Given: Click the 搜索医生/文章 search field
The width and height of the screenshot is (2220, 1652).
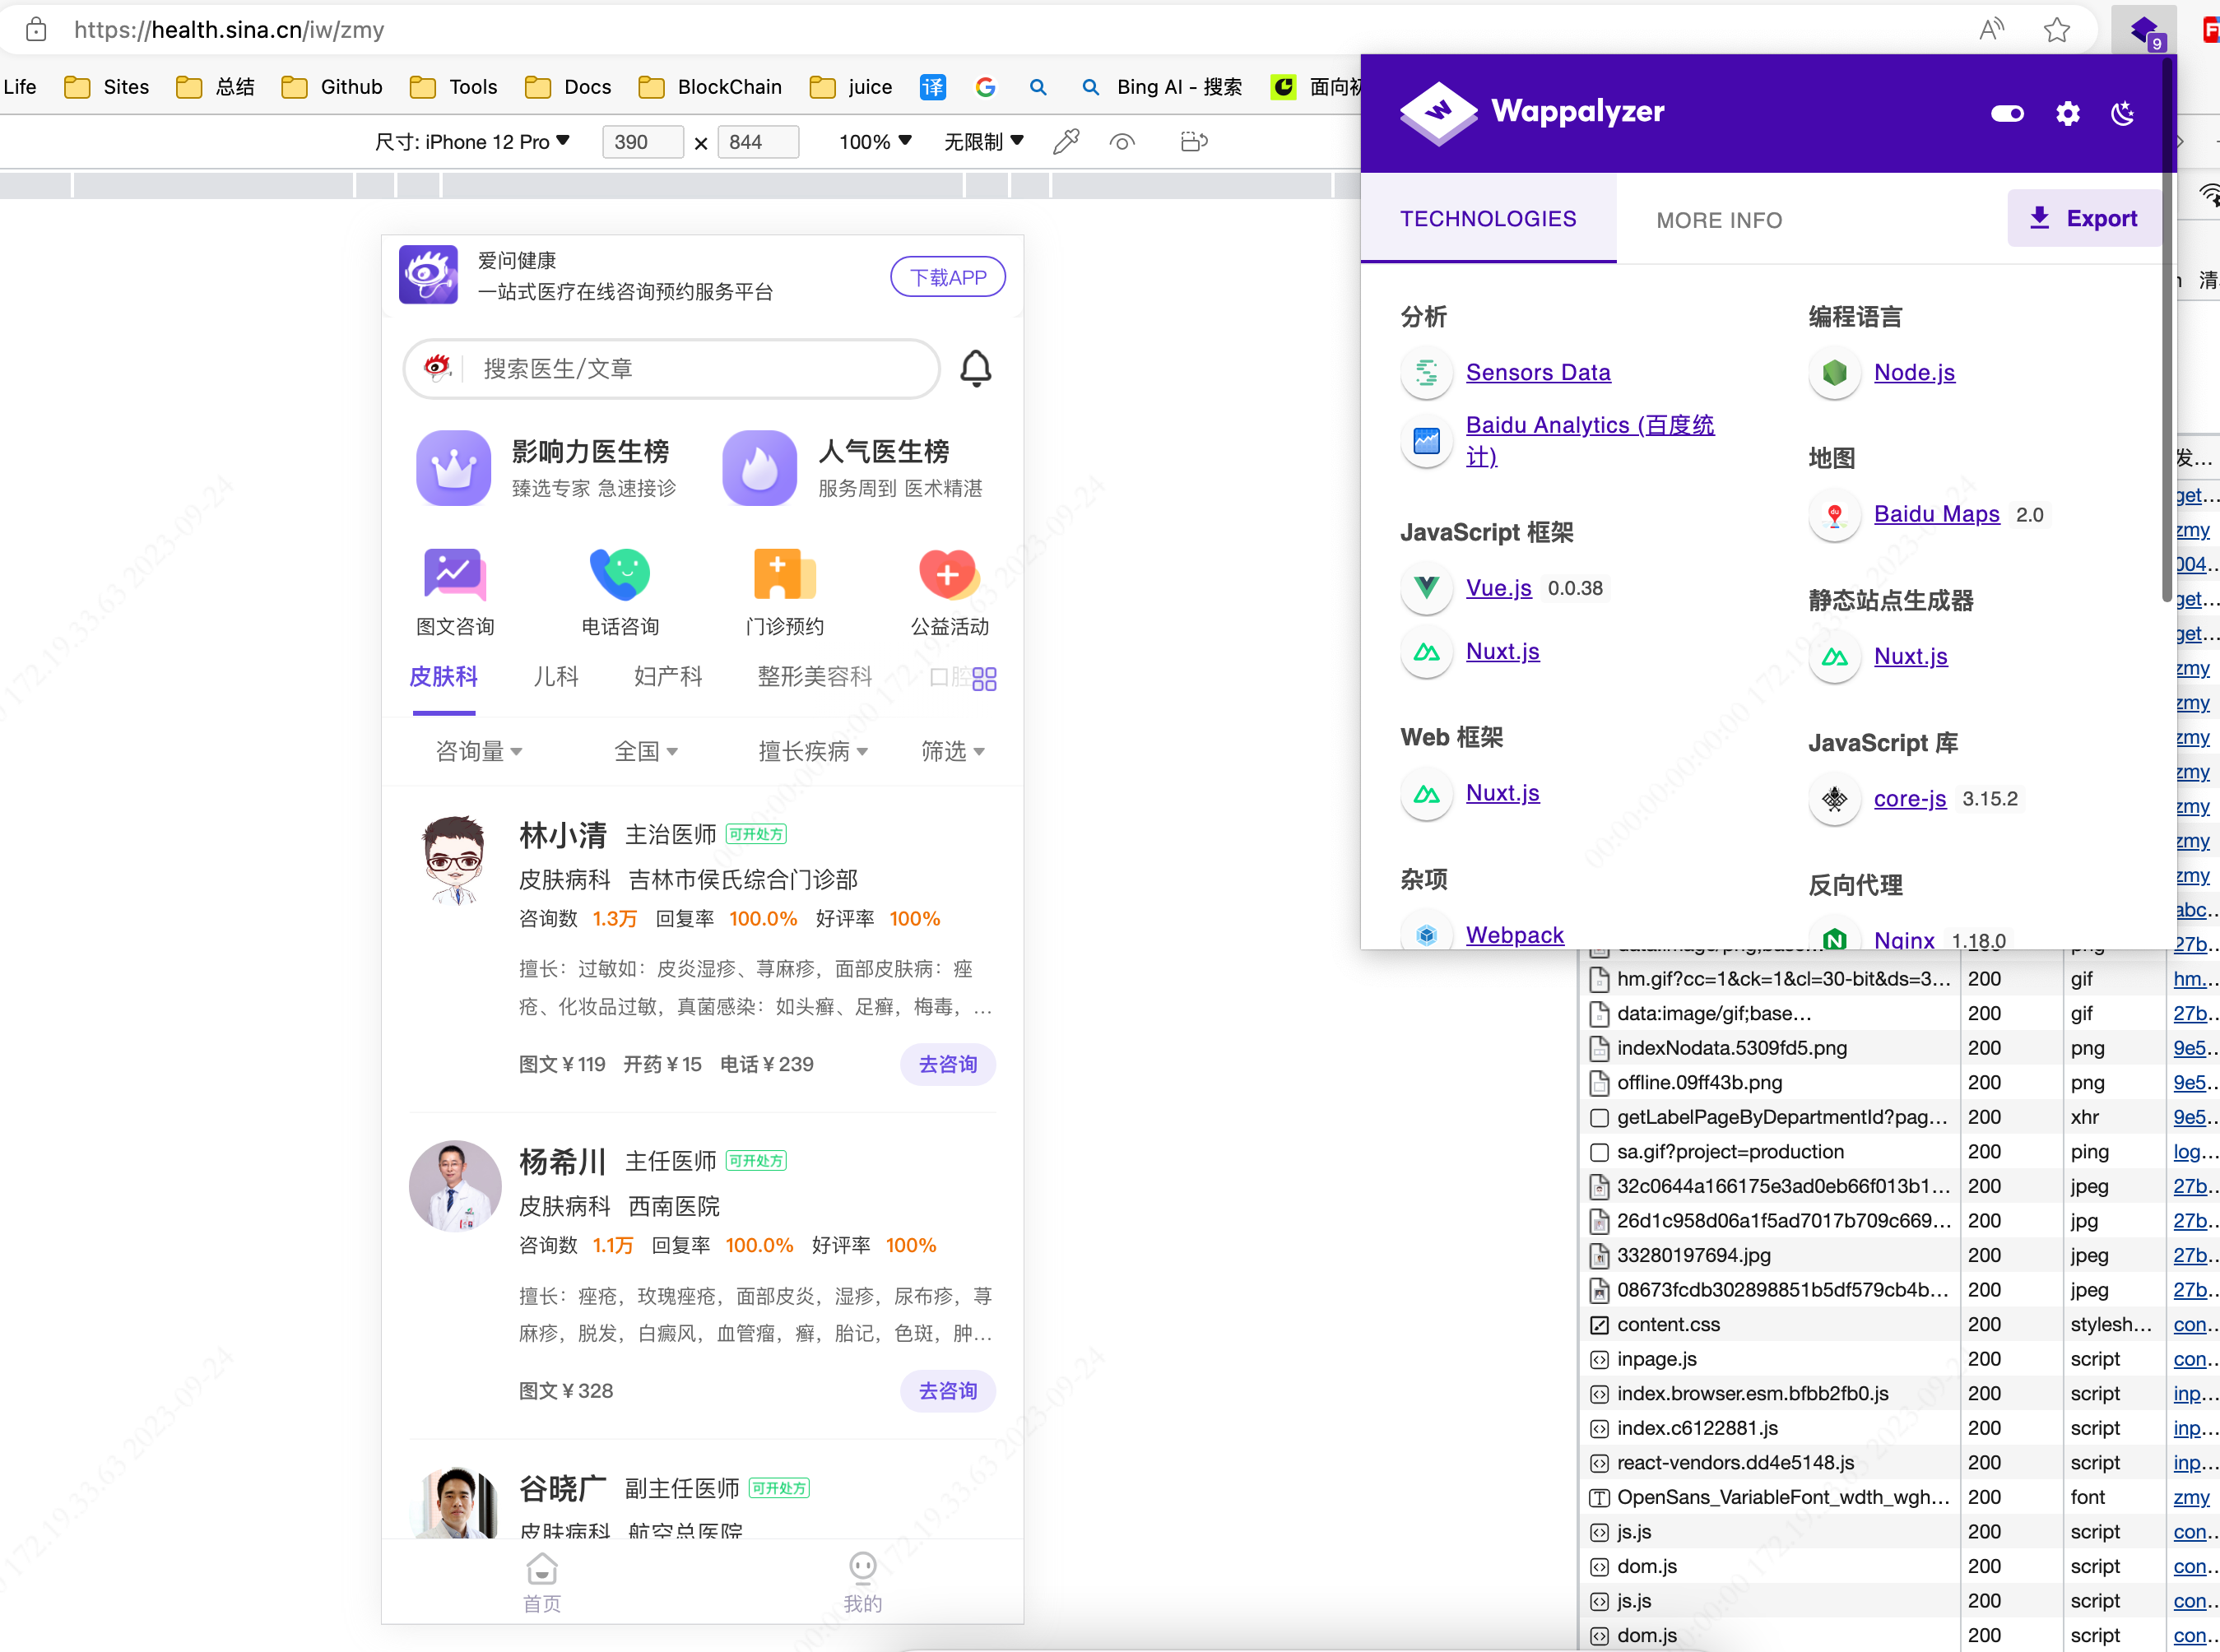Looking at the screenshot, I should pyautogui.click(x=672, y=369).
